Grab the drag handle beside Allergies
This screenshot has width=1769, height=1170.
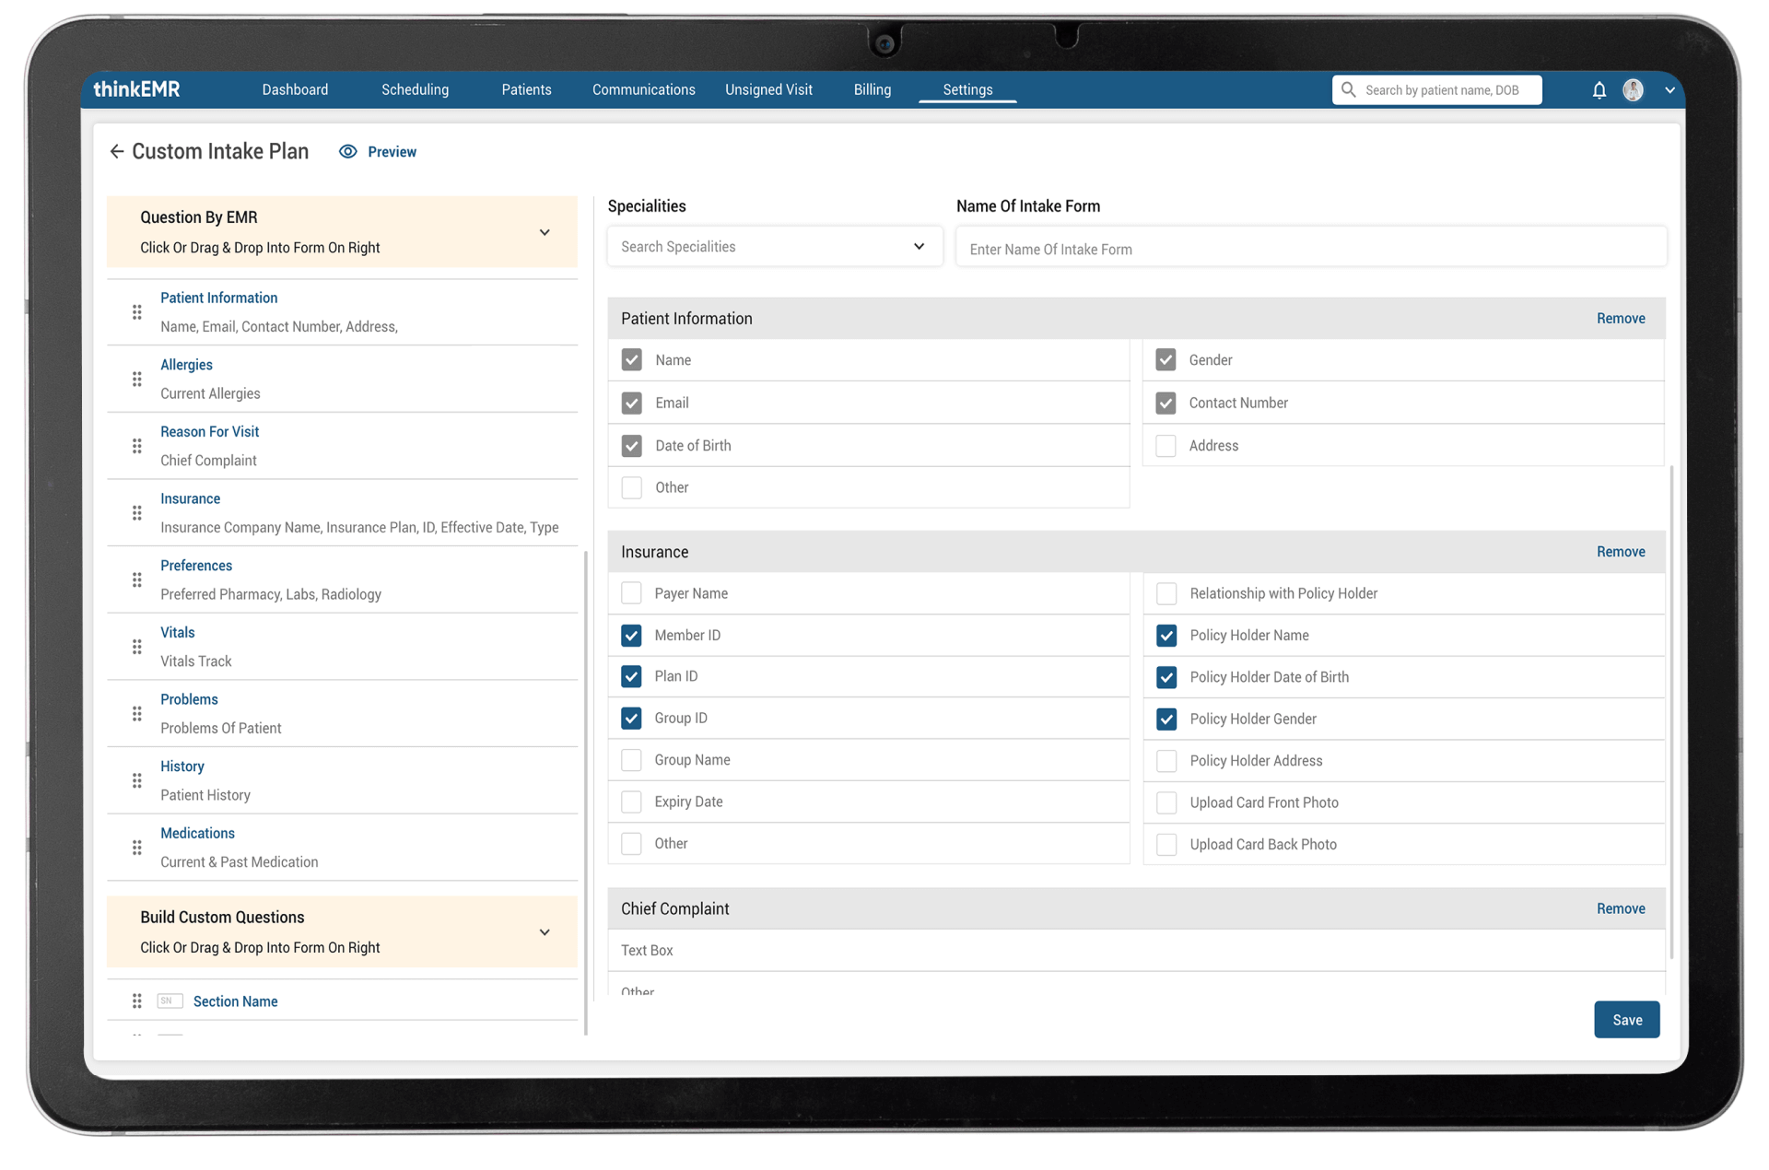(x=136, y=379)
